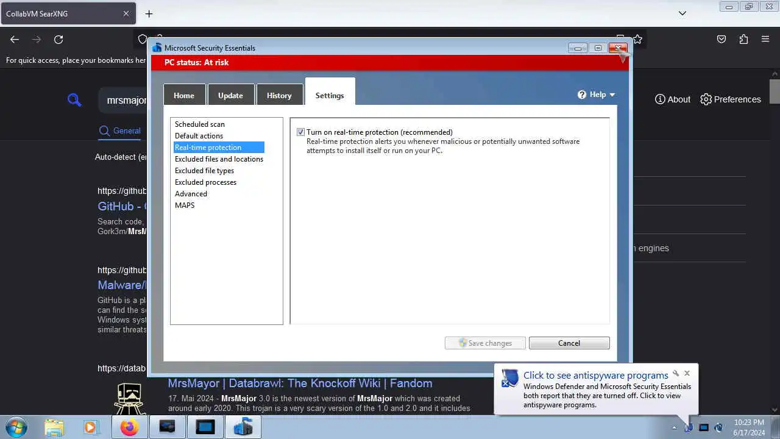The width and height of the screenshot is (780, 439).
Task: Select the Real-time protection list entry
Action: point(219,148)
